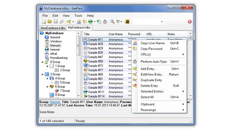This screenshot has height=130, width=232.
Task: Open the Open URL dropdown arrow
Action: tap(95, 22)
